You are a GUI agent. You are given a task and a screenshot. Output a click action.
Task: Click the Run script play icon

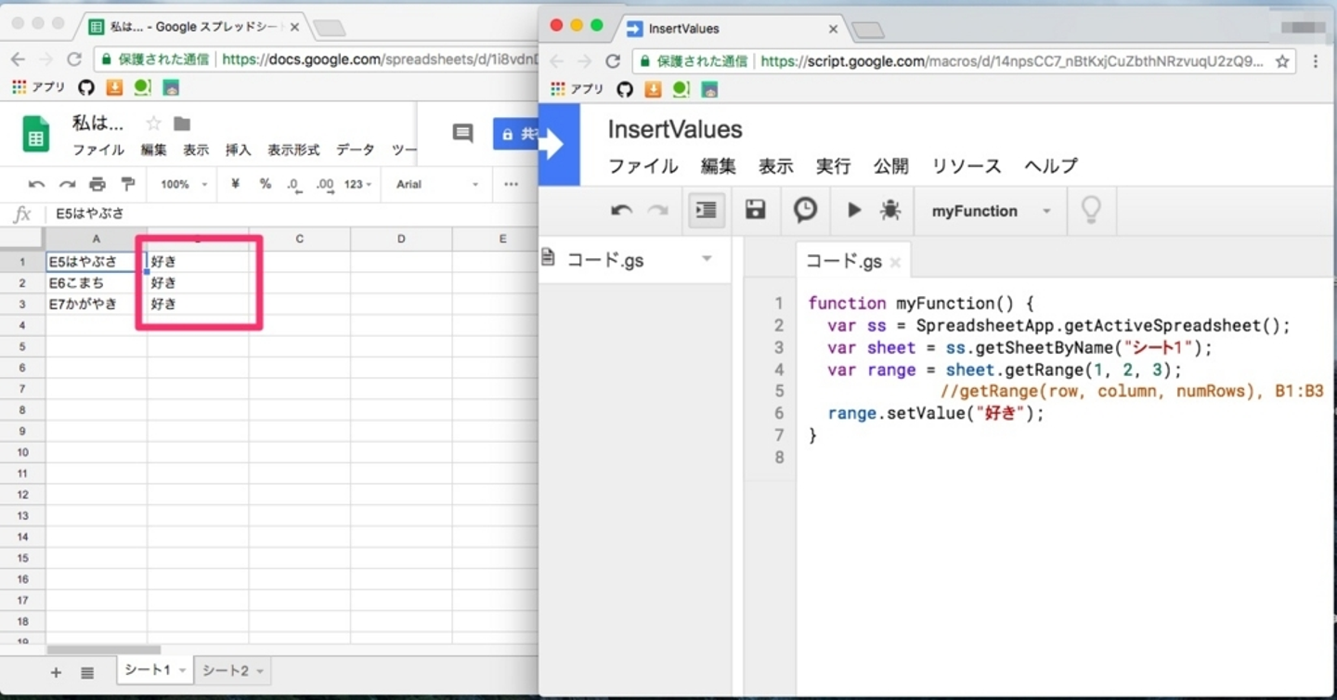tap(854, 211)
